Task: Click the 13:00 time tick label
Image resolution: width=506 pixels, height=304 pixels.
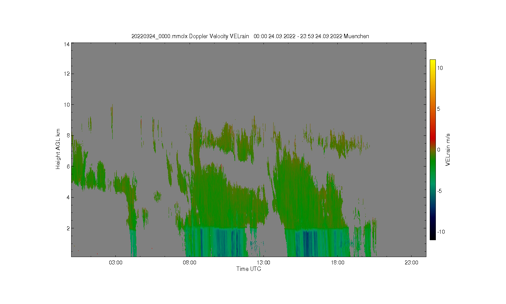Action: (x=263, y=263)
